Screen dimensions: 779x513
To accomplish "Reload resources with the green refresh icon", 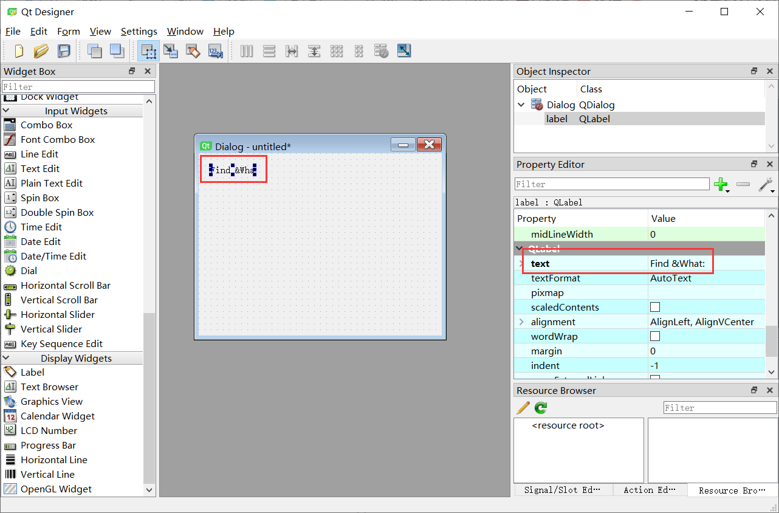I will pos(541,408).
